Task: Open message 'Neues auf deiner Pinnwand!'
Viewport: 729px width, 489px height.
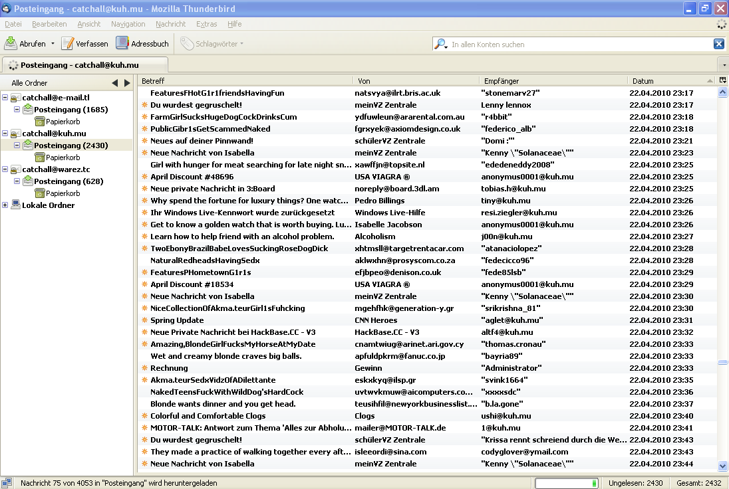Action: 428,141
